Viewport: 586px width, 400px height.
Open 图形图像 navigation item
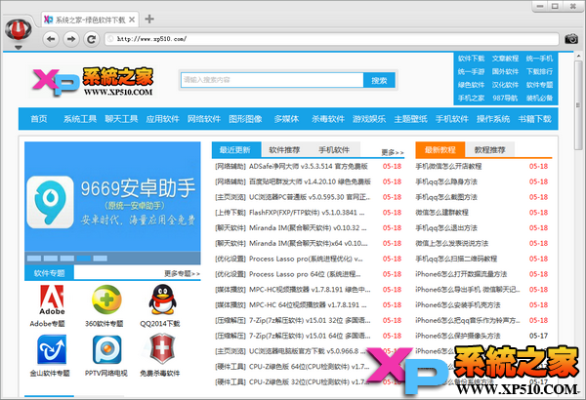point(245,119)
